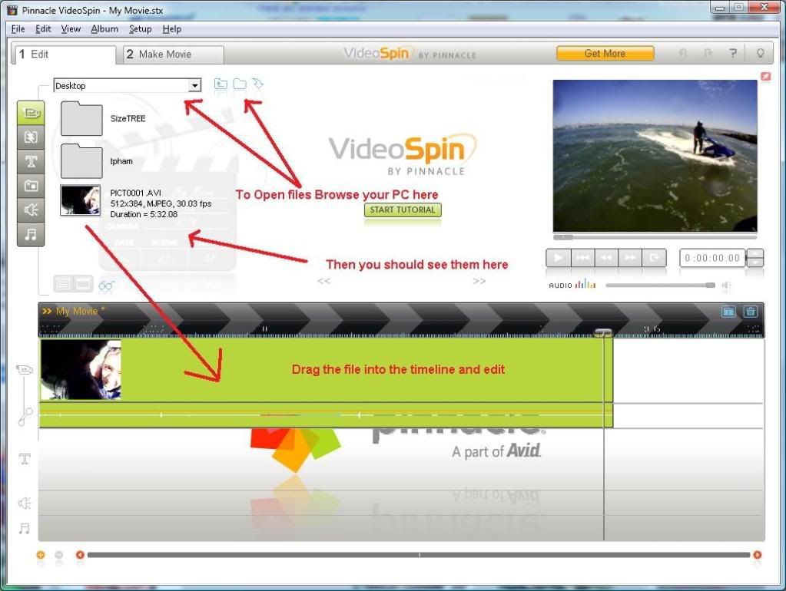Click the preview scrub bar under the video
This screenshot has width=786, height=591.
(655, 236)
